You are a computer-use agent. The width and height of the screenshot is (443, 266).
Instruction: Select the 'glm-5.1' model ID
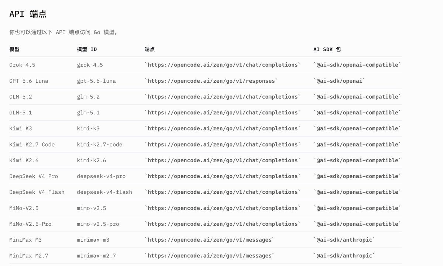(x=88, y=113)
